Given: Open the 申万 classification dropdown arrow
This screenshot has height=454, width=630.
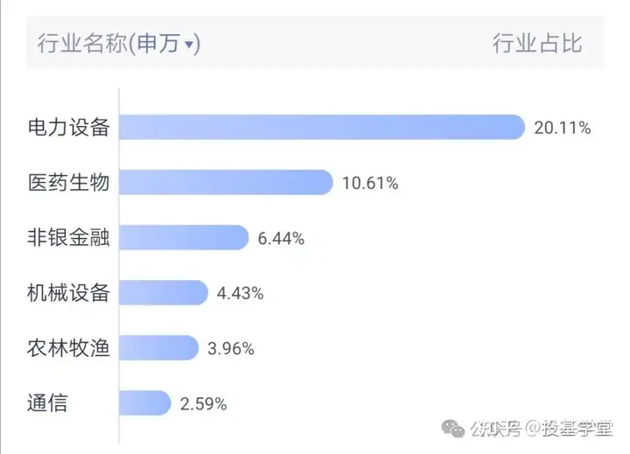Looking at the screenshot, I should (x=189, y=44).
